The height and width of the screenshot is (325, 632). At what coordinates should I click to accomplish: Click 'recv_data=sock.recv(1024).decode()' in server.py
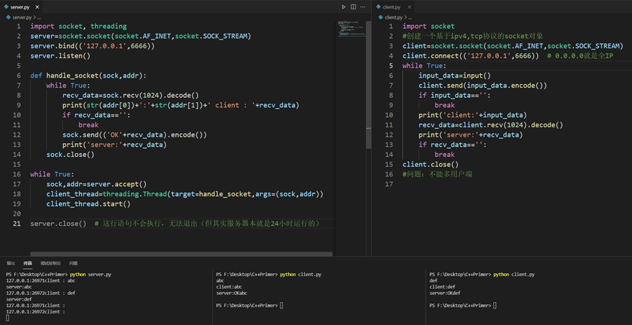click(x=131, y=95)
